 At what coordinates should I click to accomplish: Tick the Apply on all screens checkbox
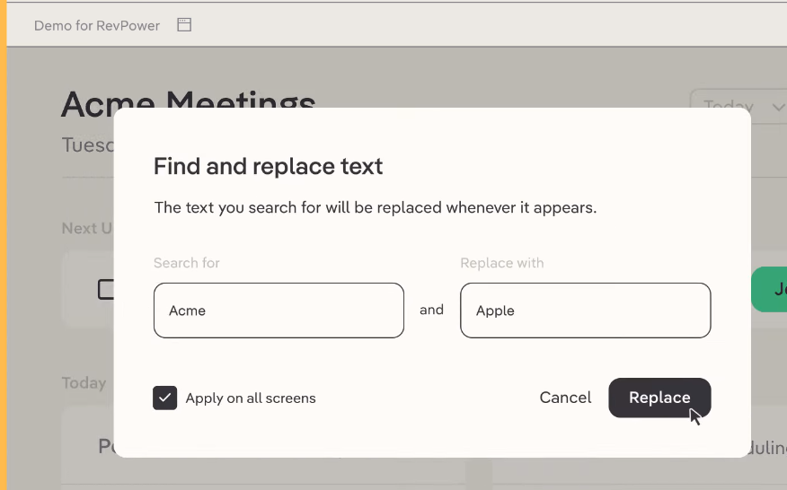[x=164, y=398]
